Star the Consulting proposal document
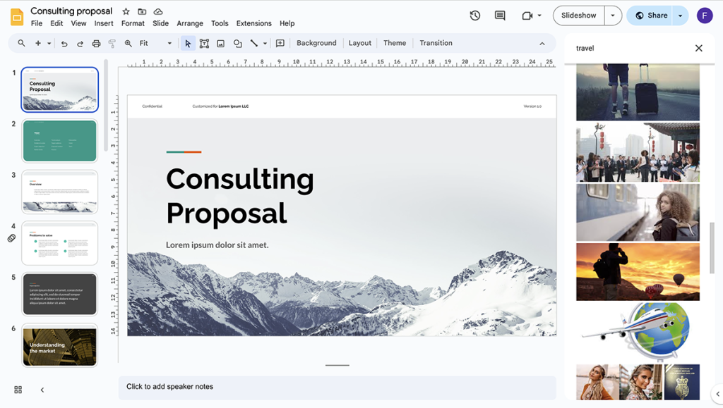The height and width of the screenshot is (408, 723). (125, 11)
